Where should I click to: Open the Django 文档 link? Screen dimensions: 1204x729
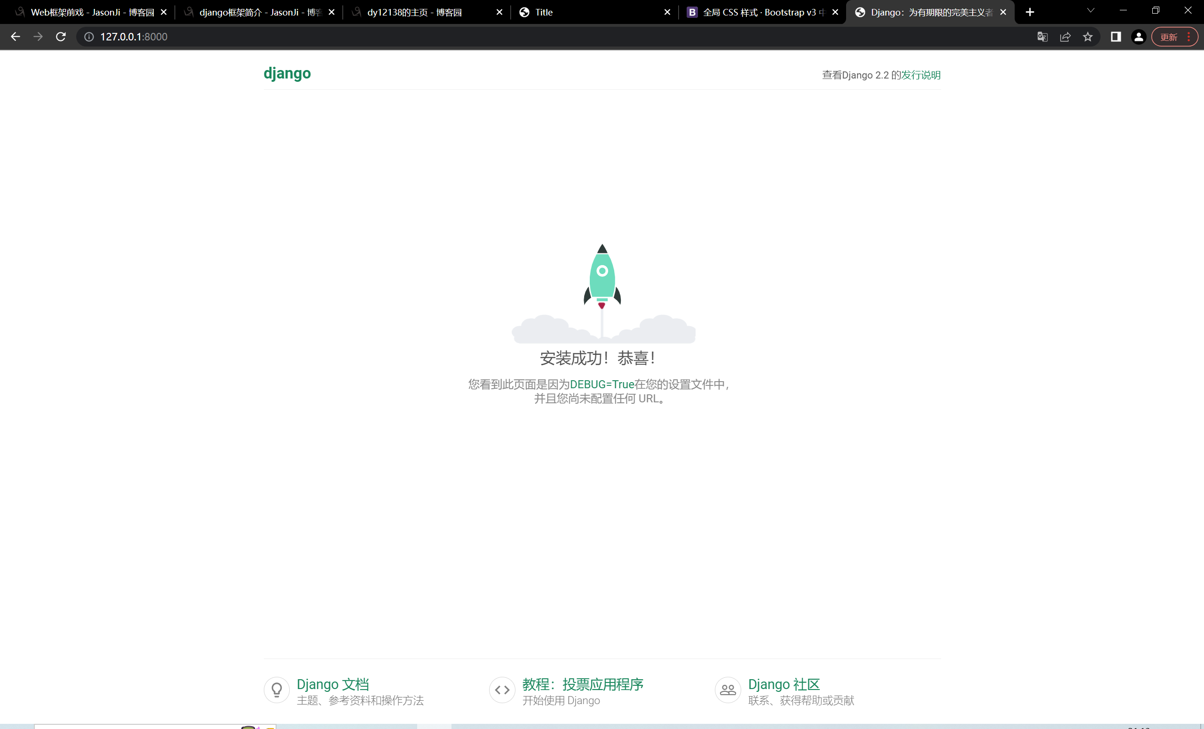[x=333, y=684]
